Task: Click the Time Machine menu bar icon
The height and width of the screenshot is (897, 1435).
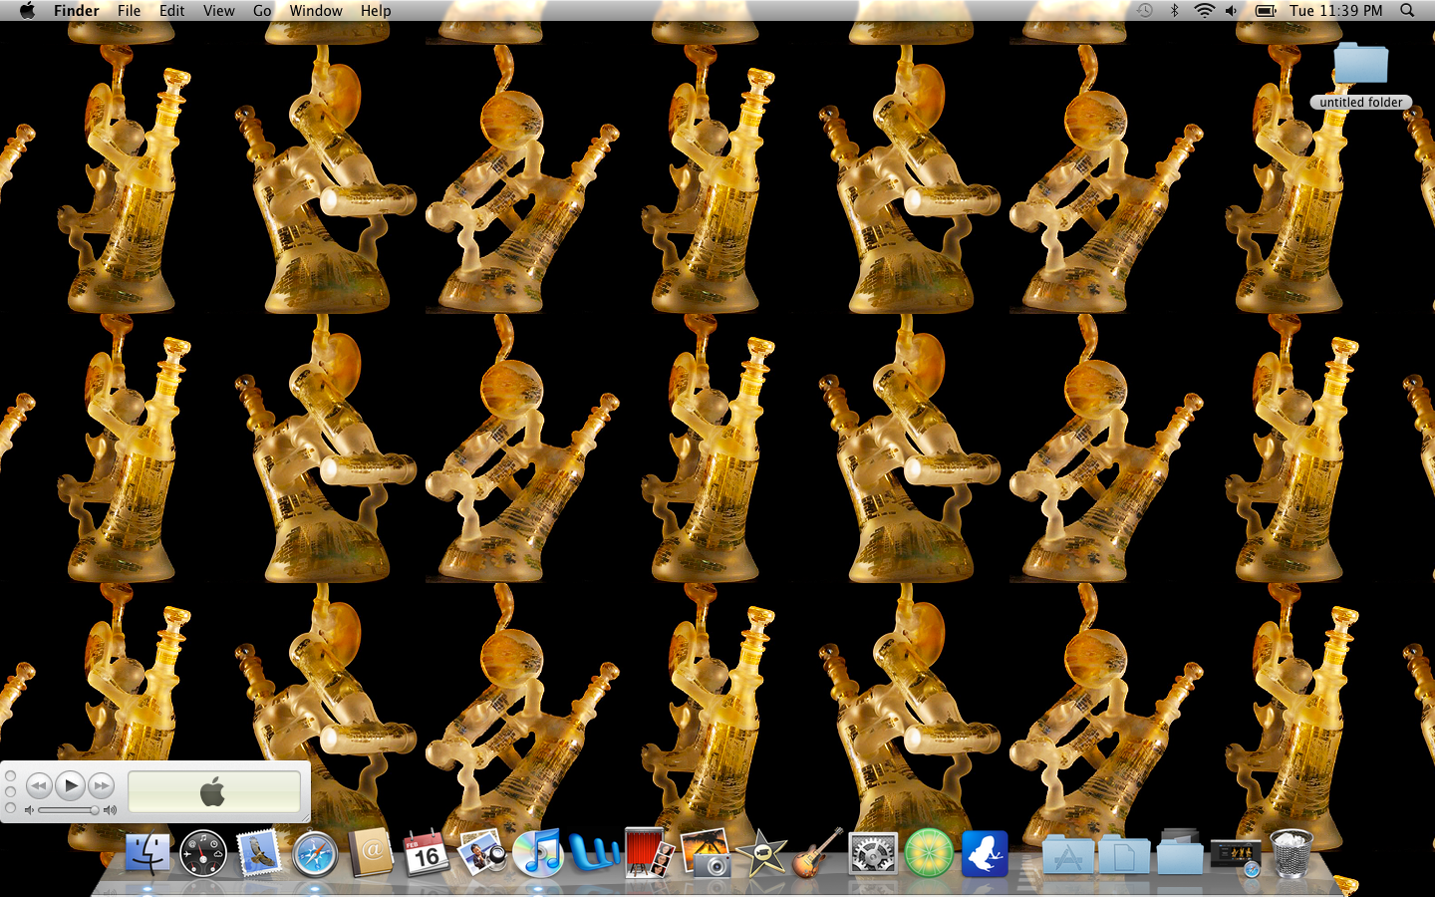Action: click(1145, 10)
